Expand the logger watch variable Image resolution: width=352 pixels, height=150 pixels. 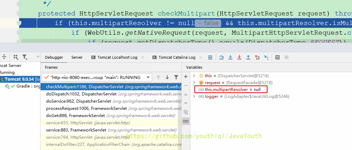point(194,96)
